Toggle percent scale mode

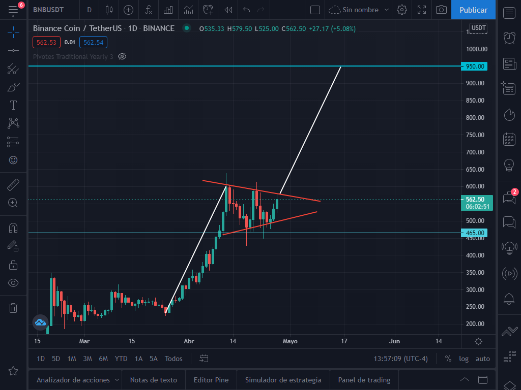pyautogui.click(x=448, y=359)
